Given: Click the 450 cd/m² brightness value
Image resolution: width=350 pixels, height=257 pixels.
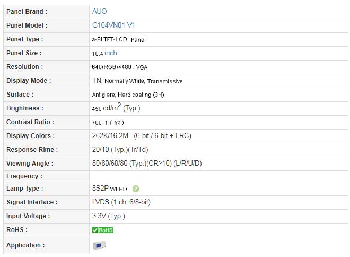Looking at the screenshot, I should pyautogui.click(x=116, y=107).
